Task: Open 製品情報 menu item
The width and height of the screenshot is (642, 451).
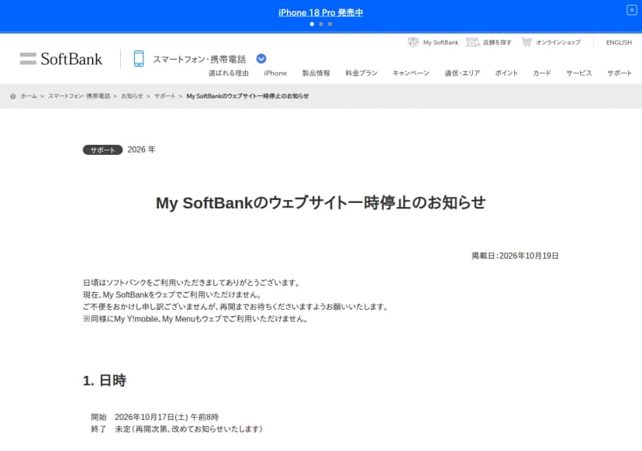Action: [316, 74]
